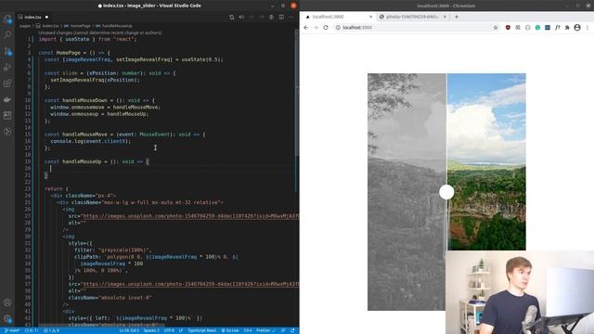Click the Split Editor Right icon
The image size is (594, 334).
click(281, 17)
